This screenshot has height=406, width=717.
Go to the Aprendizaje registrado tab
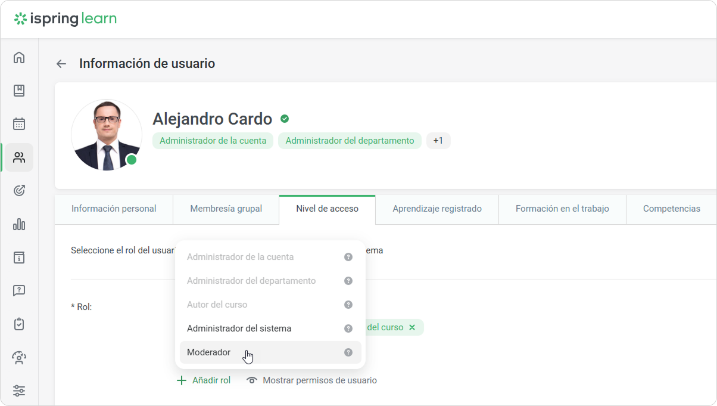[437, 209]
